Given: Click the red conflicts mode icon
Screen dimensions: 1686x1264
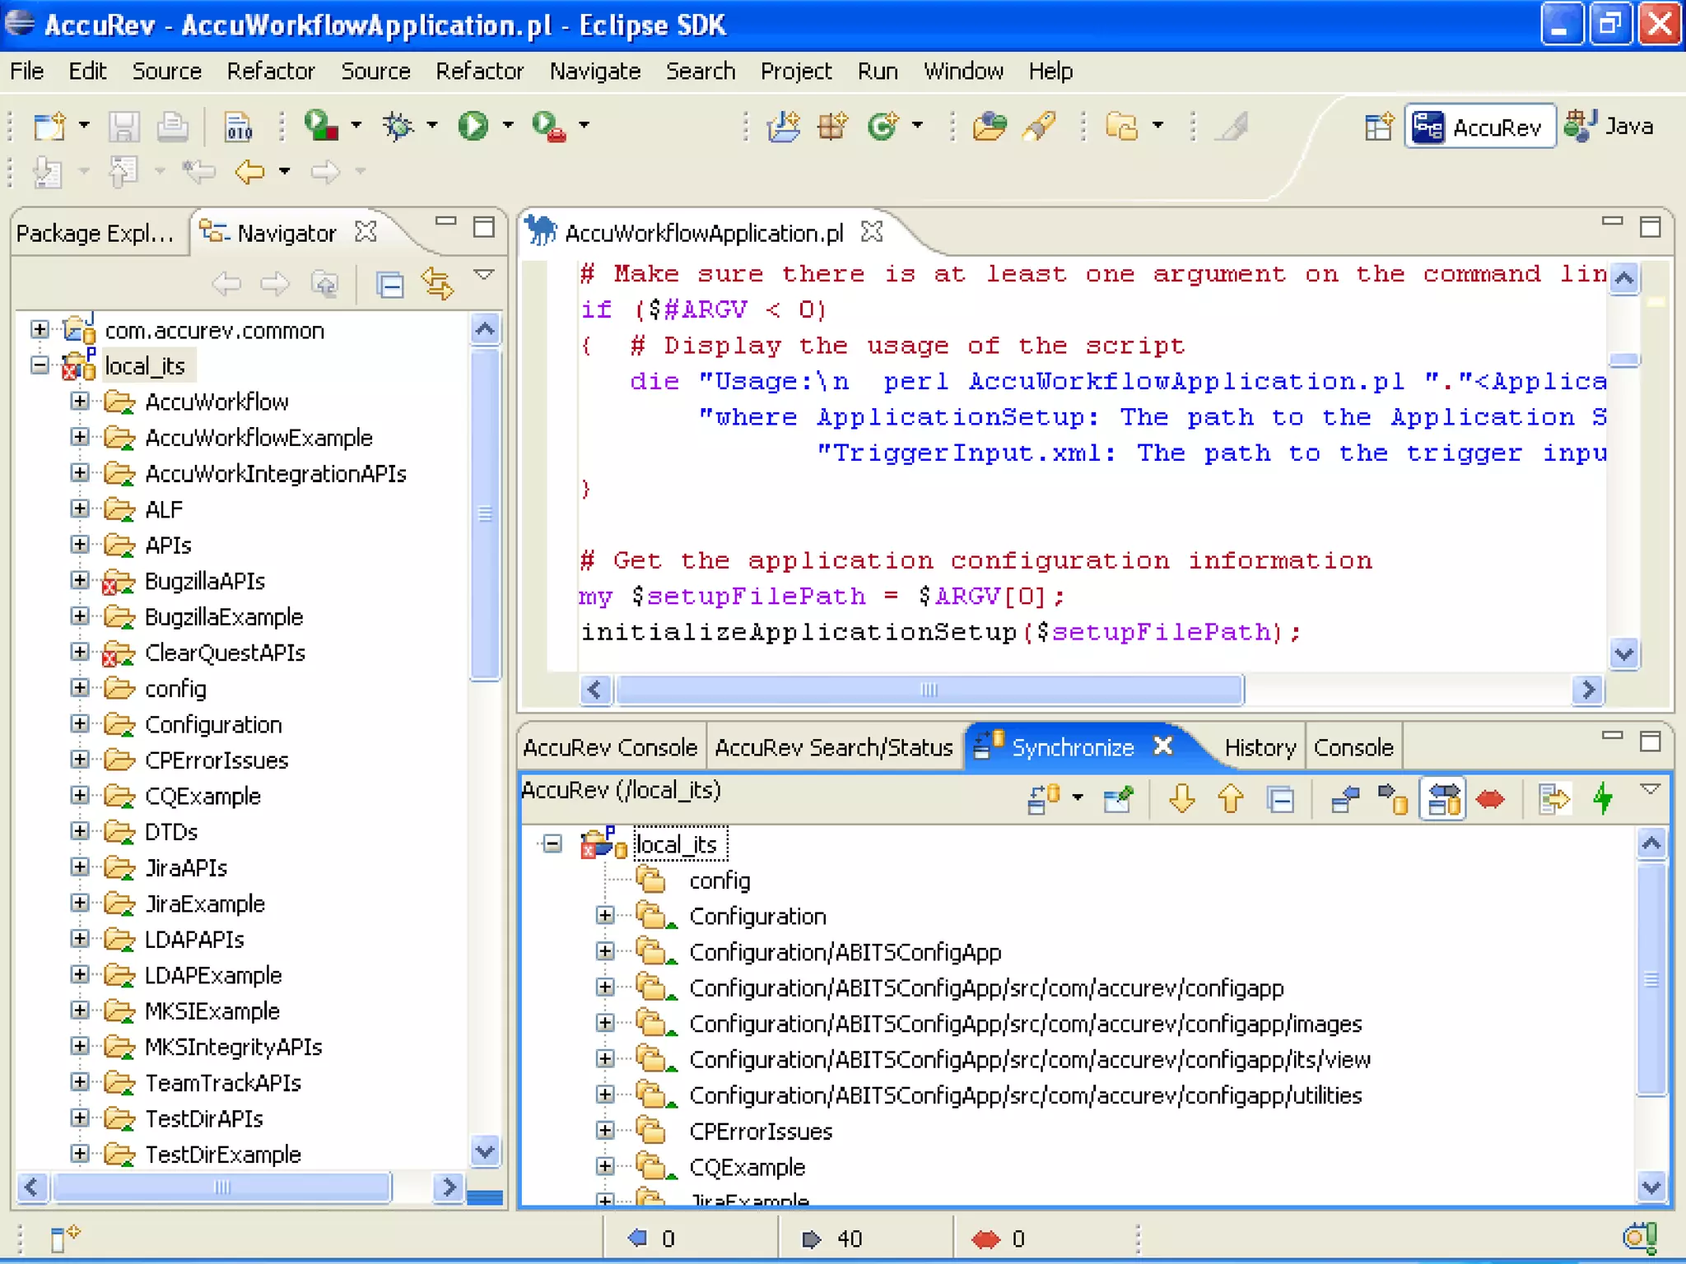Looking at the screenshot, I should tap(1491, 798).
